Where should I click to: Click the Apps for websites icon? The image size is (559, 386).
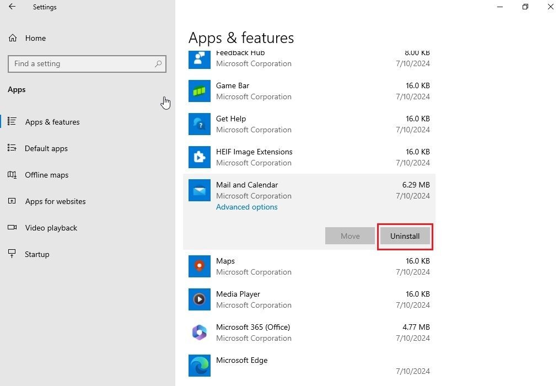tap(12, 201)
